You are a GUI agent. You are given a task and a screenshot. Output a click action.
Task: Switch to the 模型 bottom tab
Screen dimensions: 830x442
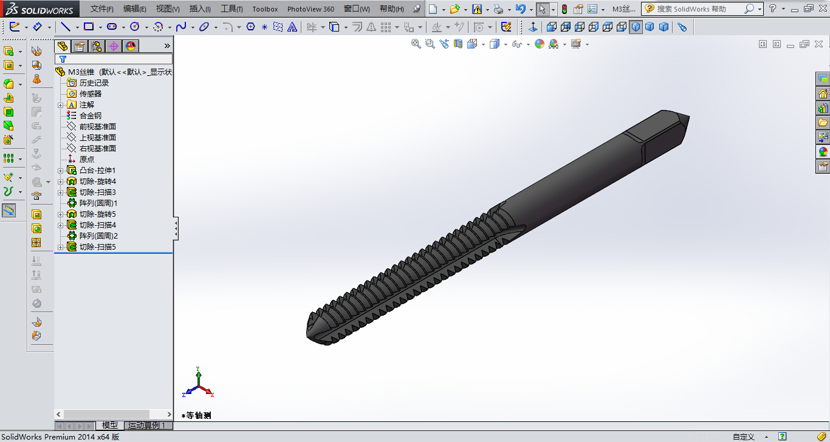pos(110,426)
